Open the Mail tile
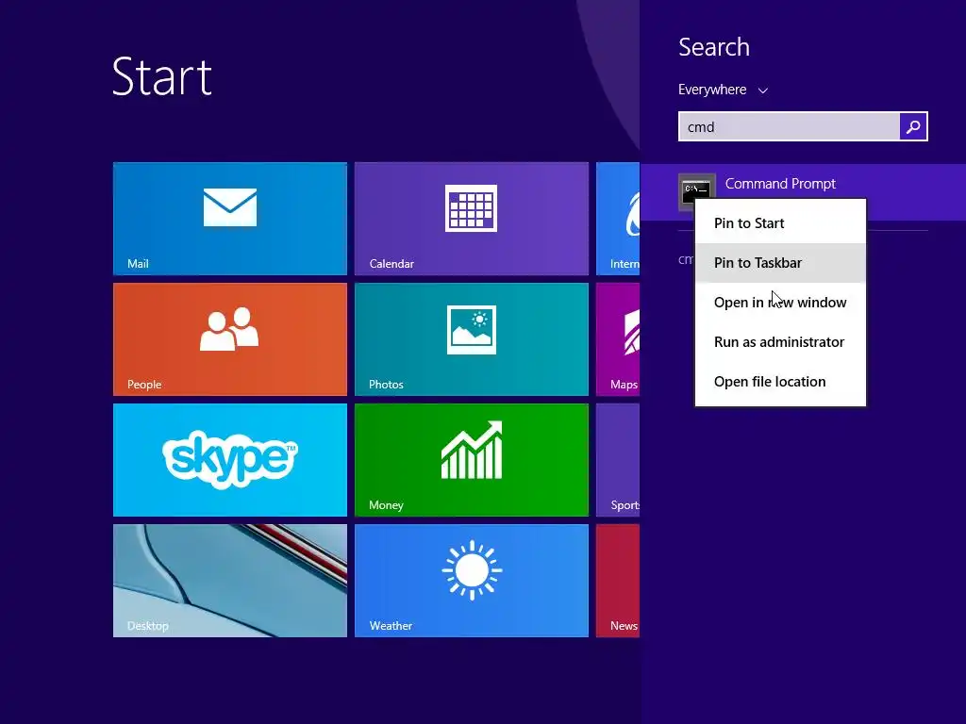Screen dimensions: 966x724 [x=230, y=219]
